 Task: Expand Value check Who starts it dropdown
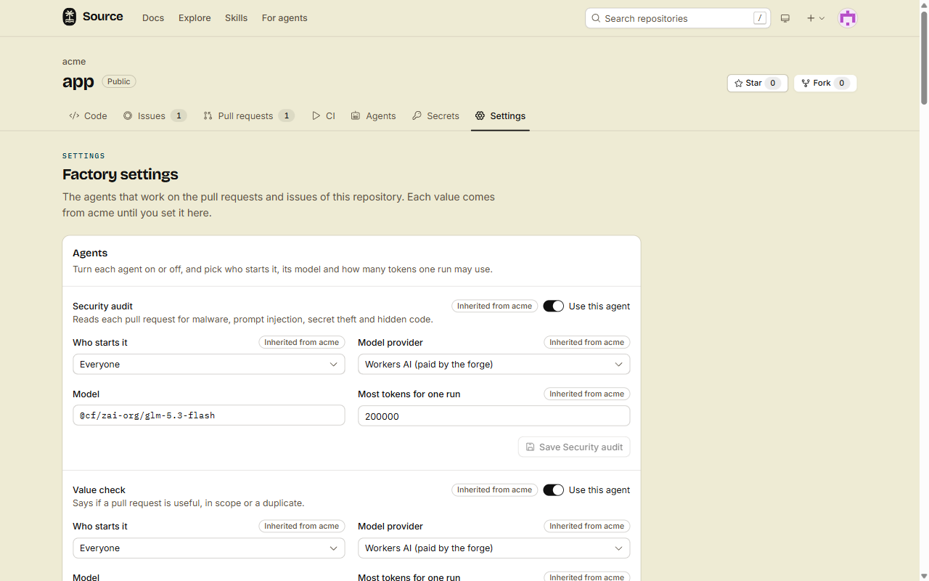tap(209, 548)
